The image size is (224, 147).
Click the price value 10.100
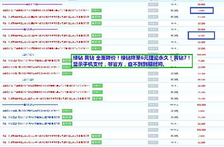click(x=201, y=86)
